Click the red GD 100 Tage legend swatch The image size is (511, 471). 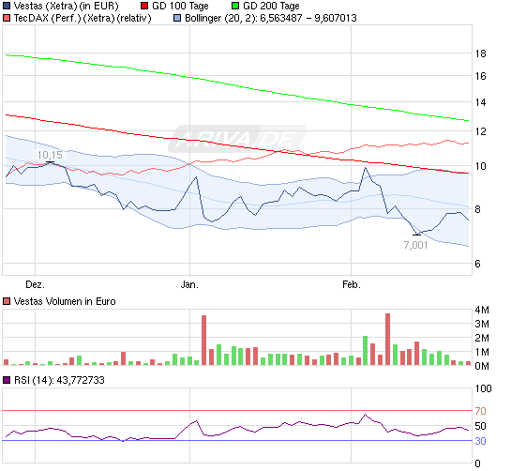click(x=144, y=6)
